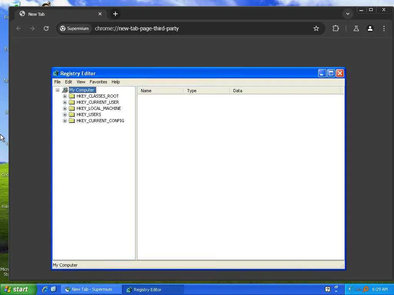Open the Edit menu in Registry Editor

(x=68, y=82)
